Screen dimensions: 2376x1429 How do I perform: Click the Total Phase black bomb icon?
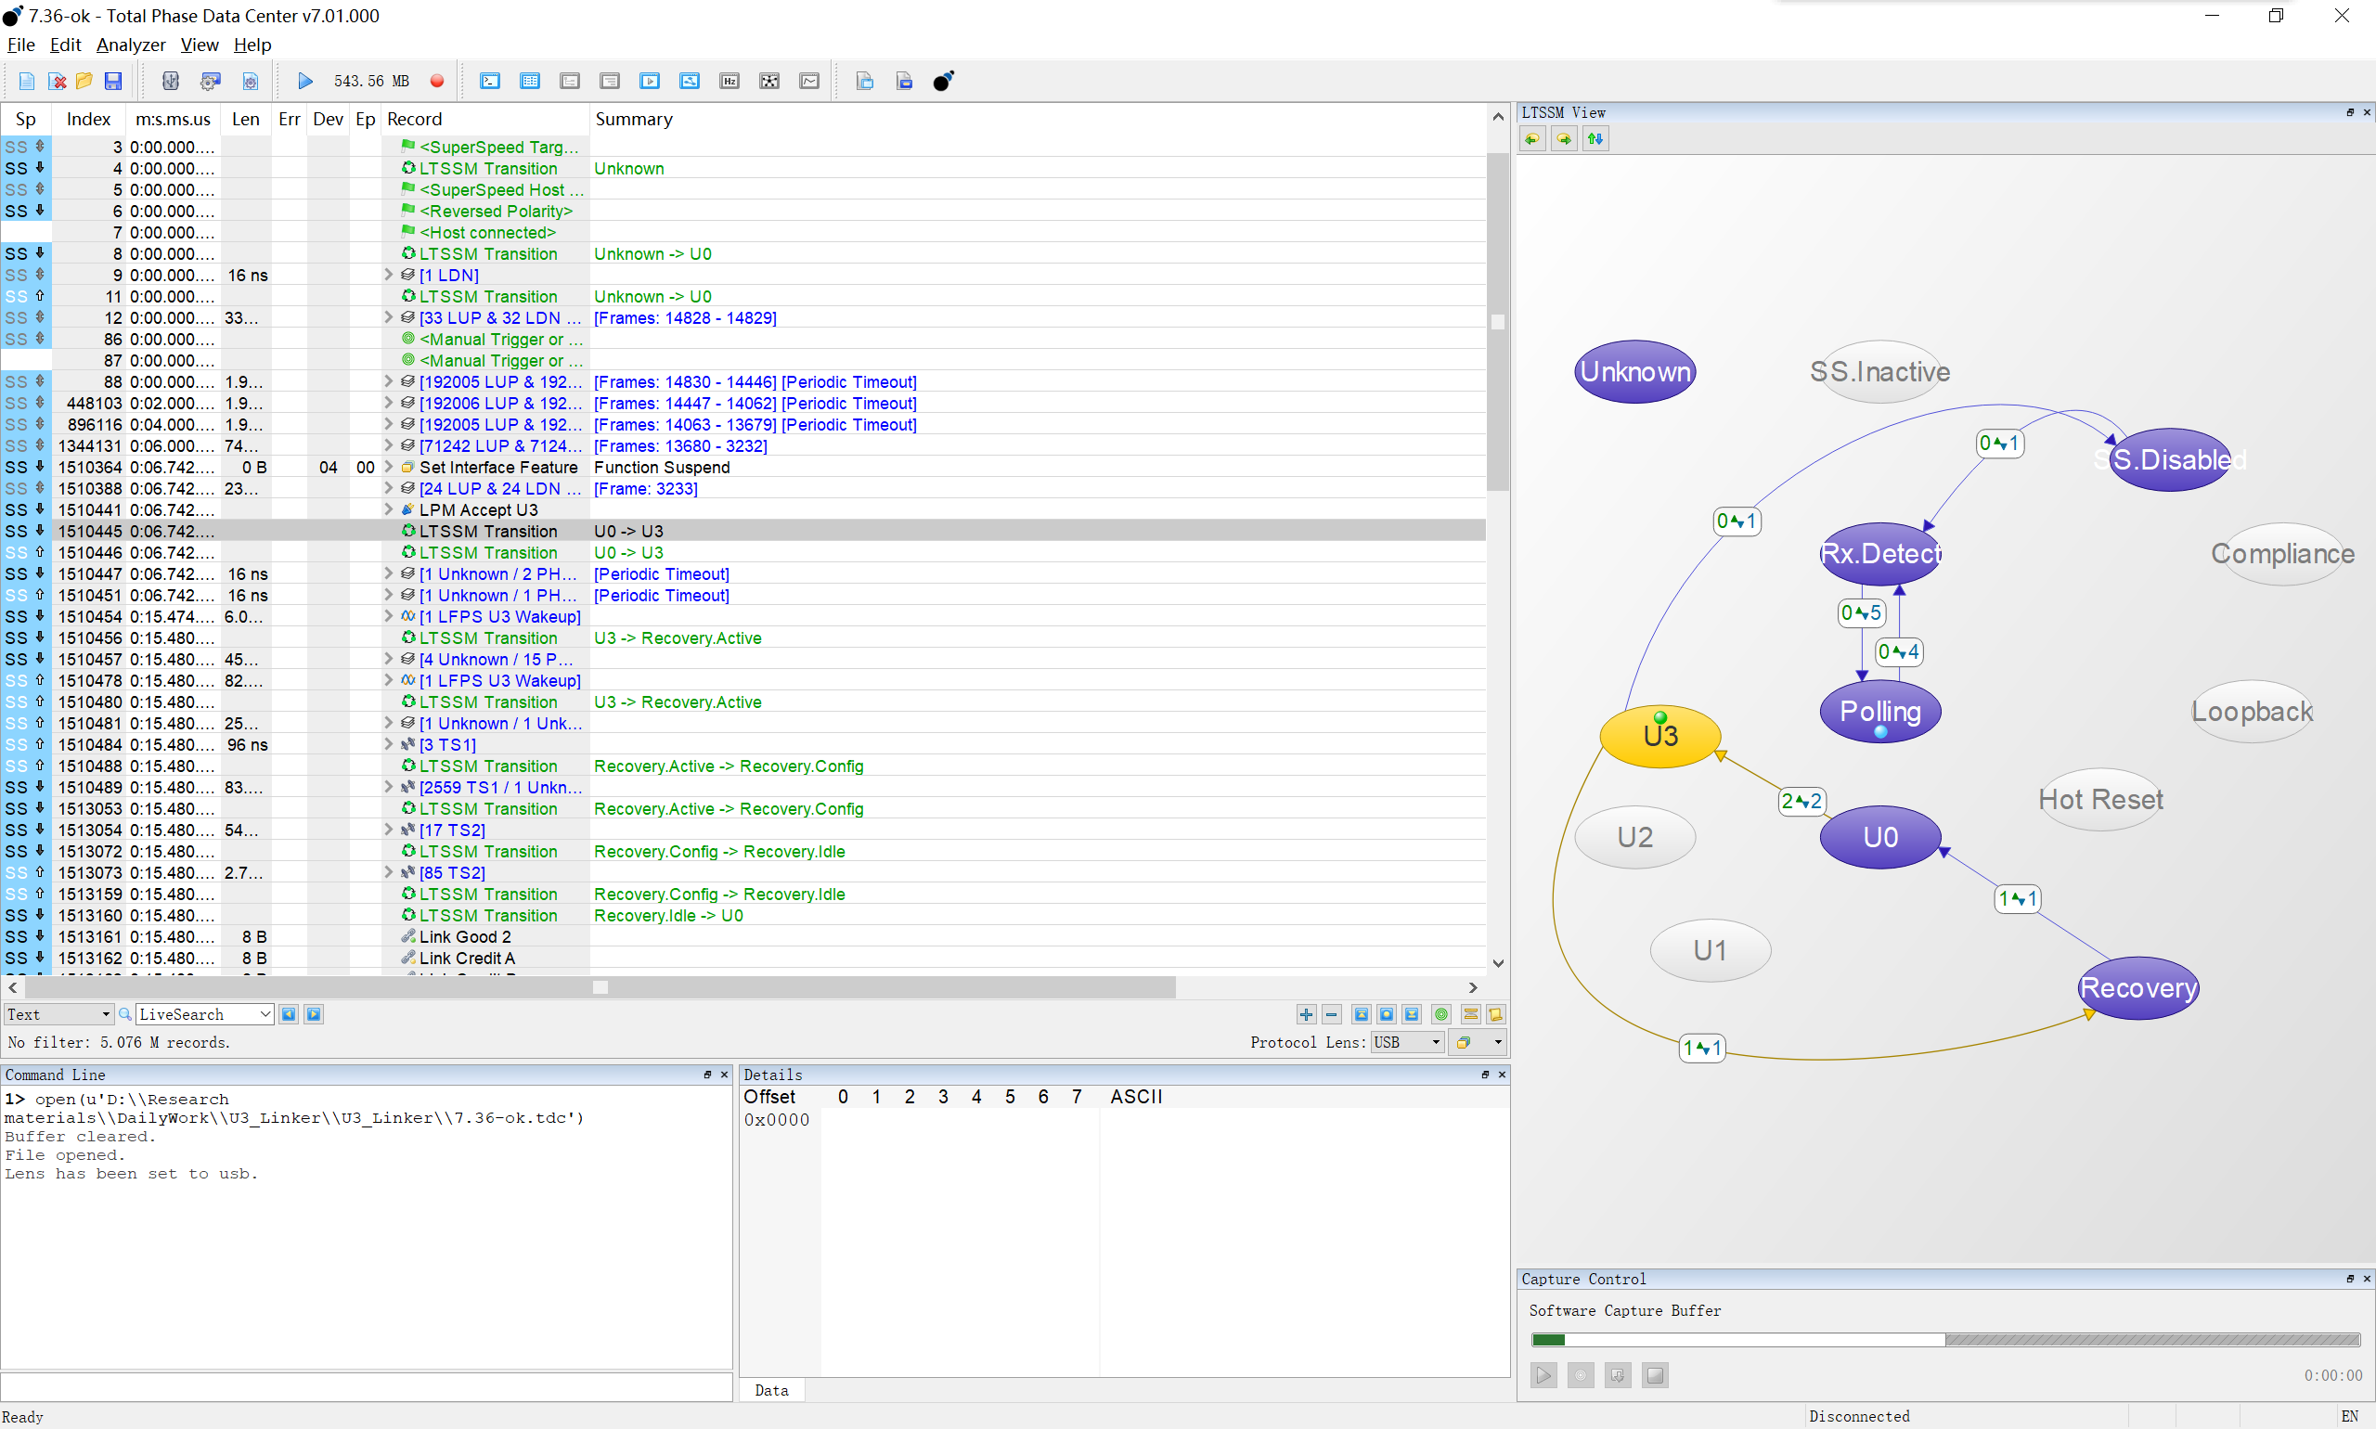point(943,81)
